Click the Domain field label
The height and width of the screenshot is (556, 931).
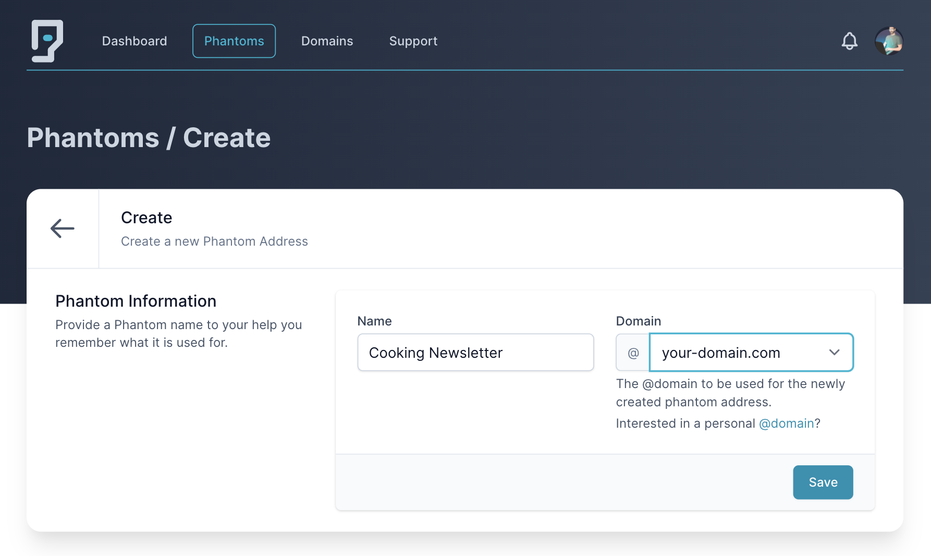coord(638,321)
